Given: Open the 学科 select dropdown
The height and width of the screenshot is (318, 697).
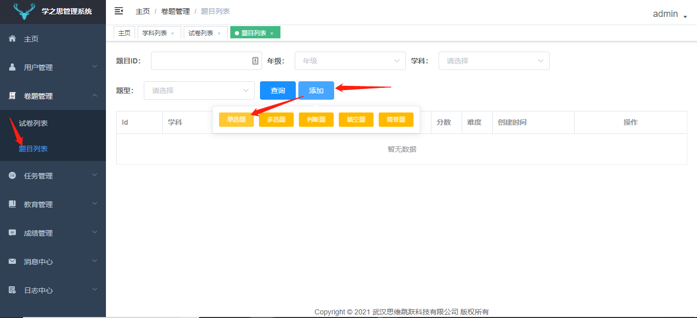Looking at the screenshot, I should [494, 61].
